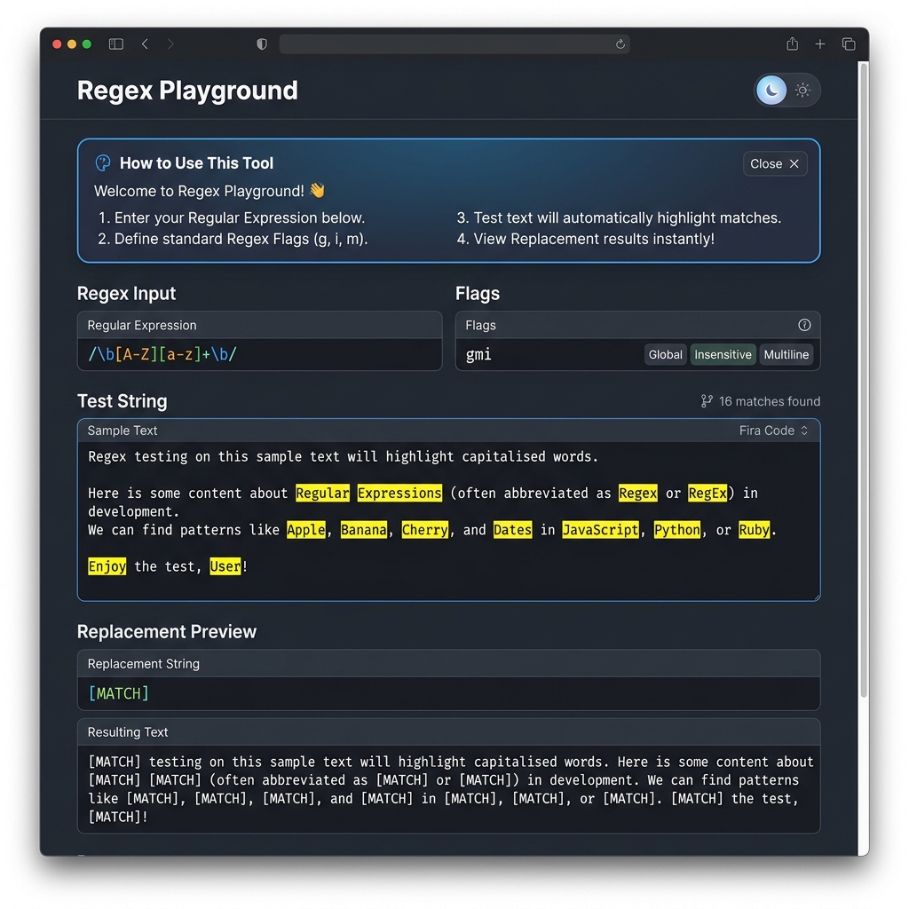Toggle the Global flag
Image resolution: width=909 pixels, height=909 pixels.
pyautogui.click(x=666, y=355)
